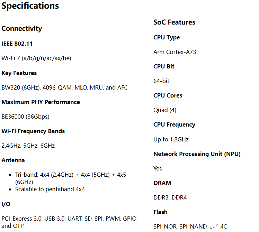Click the Specifications page heading
Screen dimensions: 259x232
[30, 6]
